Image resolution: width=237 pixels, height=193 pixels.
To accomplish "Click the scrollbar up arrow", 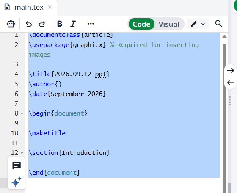I will [224, 36].
